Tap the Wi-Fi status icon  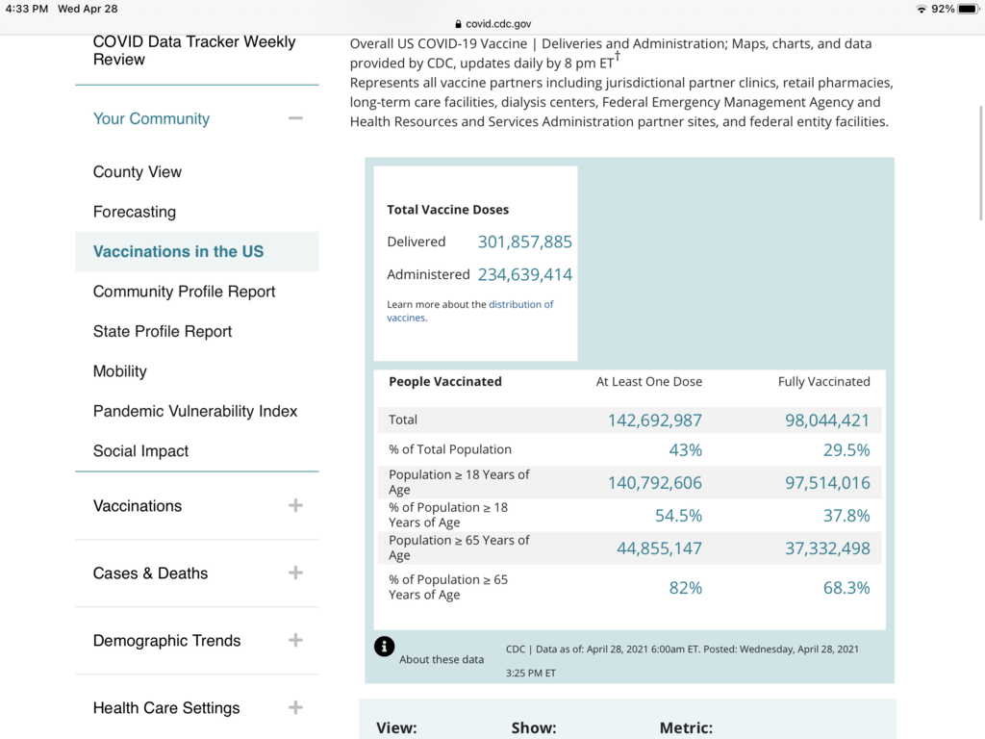tap(922, 9)
